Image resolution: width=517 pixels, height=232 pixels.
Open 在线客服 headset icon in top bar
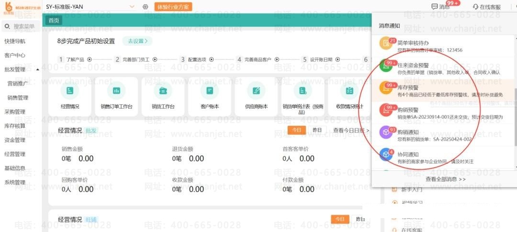pos(475,7)
